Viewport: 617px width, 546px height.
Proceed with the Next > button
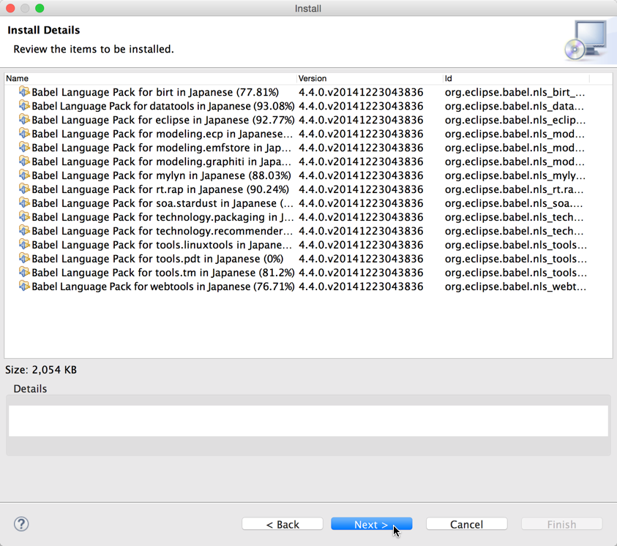point(372,524)
